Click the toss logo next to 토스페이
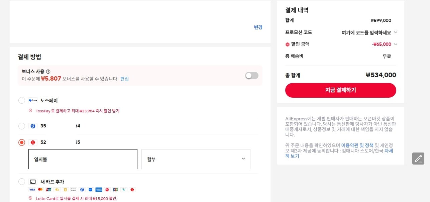 coord(33,100)
